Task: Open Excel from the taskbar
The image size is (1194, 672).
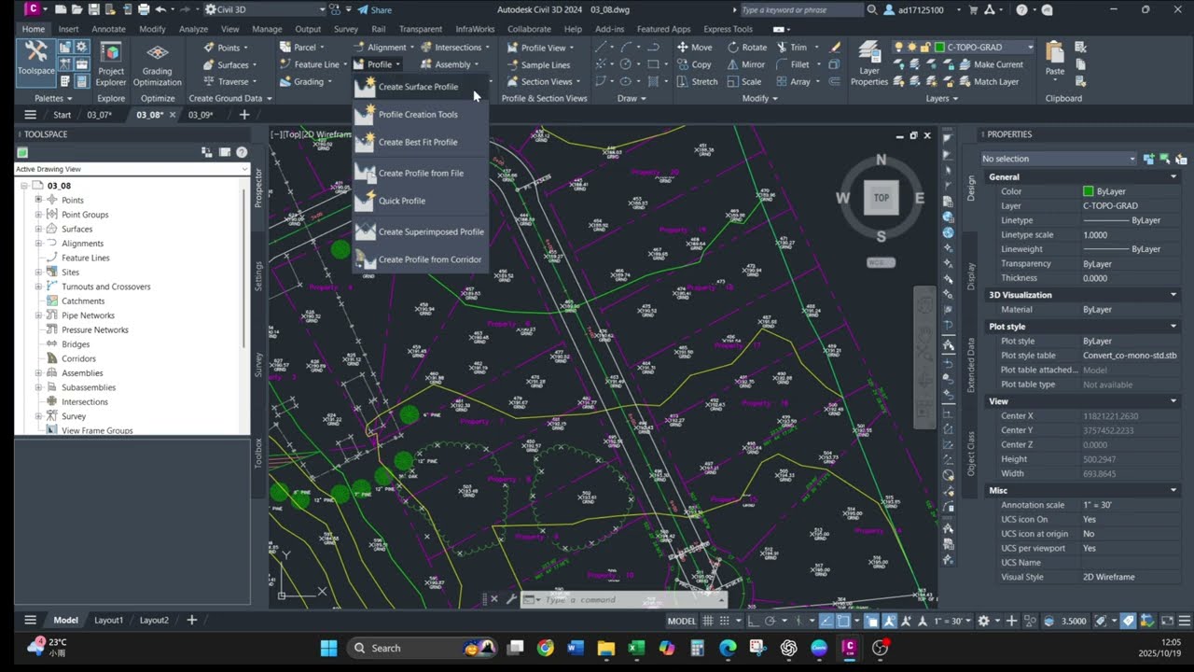Action: click(636, 648)
